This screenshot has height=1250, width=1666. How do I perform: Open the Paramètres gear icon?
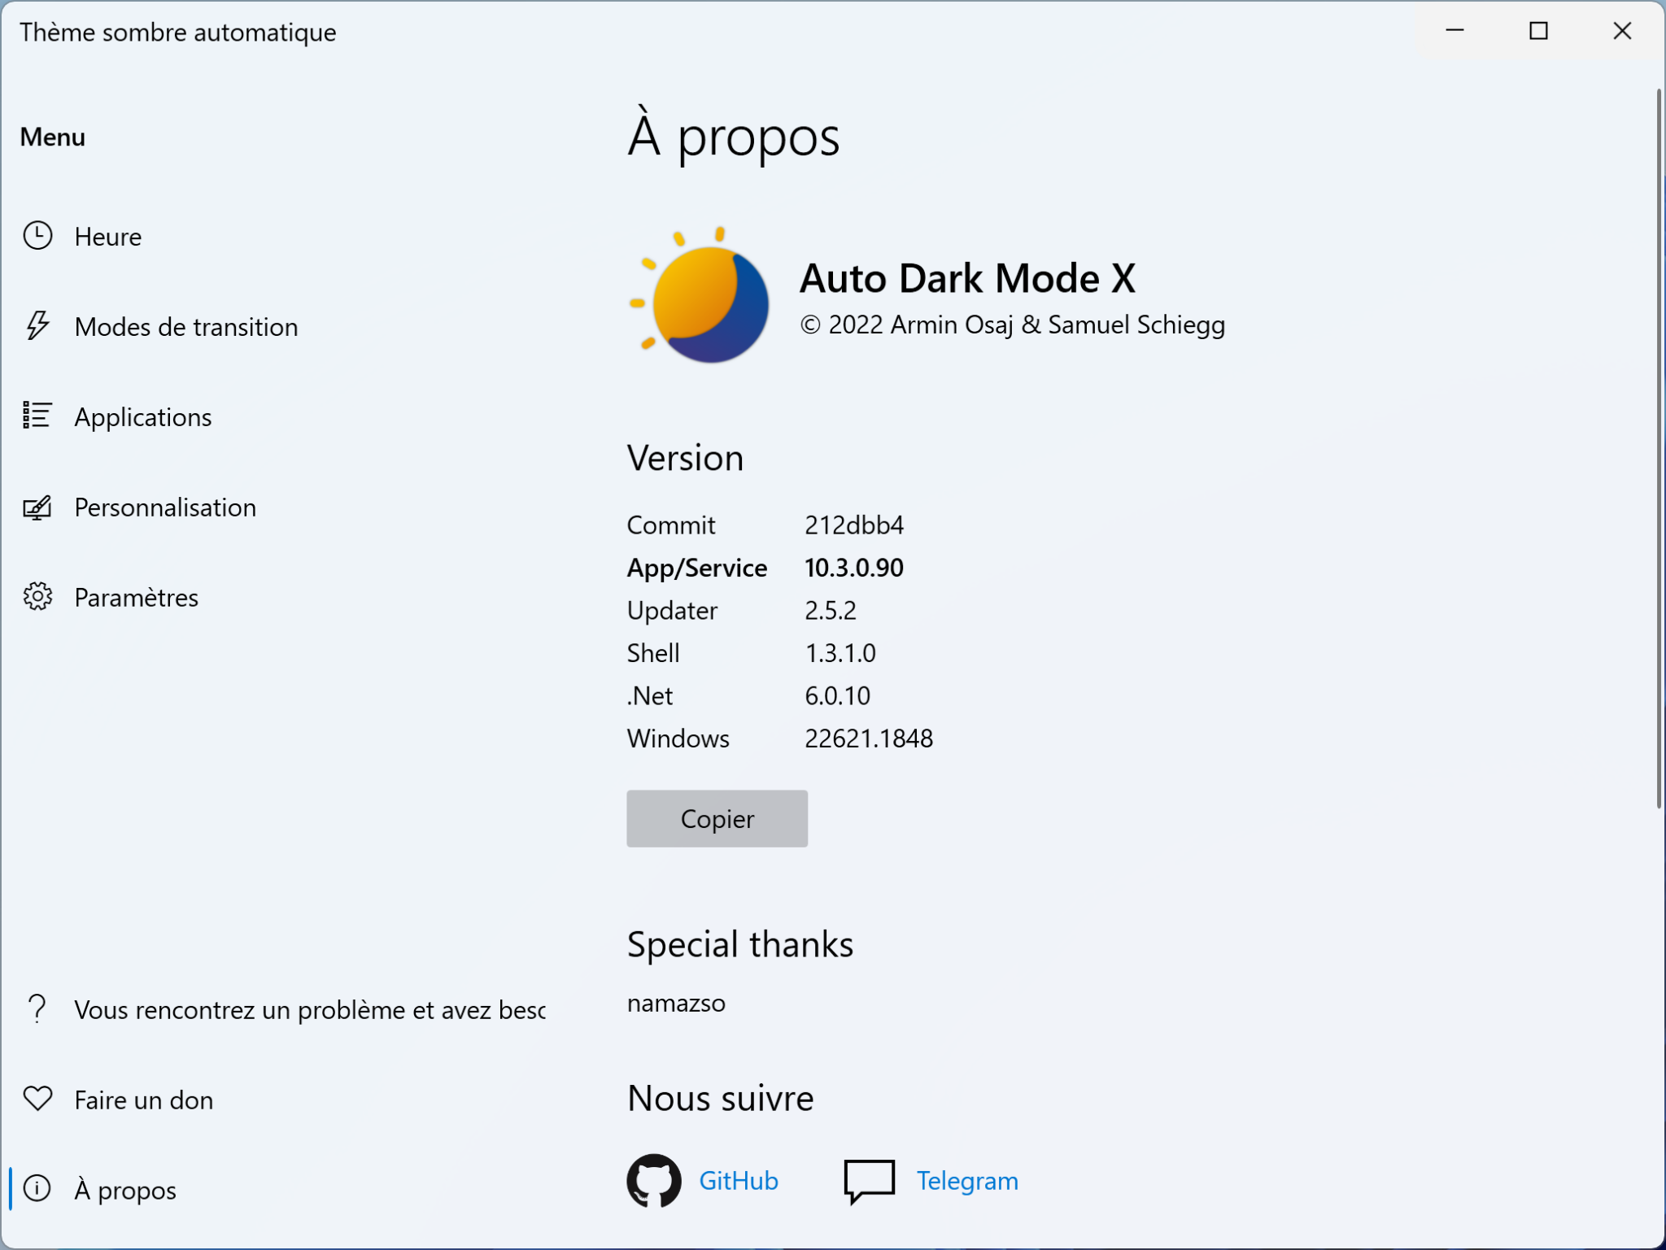(37, 597)
